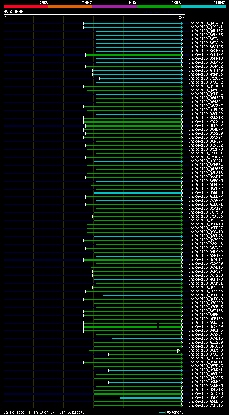Click the orange ~40% legend segment
The width and height of the screenshot is (229, 415).
(70, 6)
